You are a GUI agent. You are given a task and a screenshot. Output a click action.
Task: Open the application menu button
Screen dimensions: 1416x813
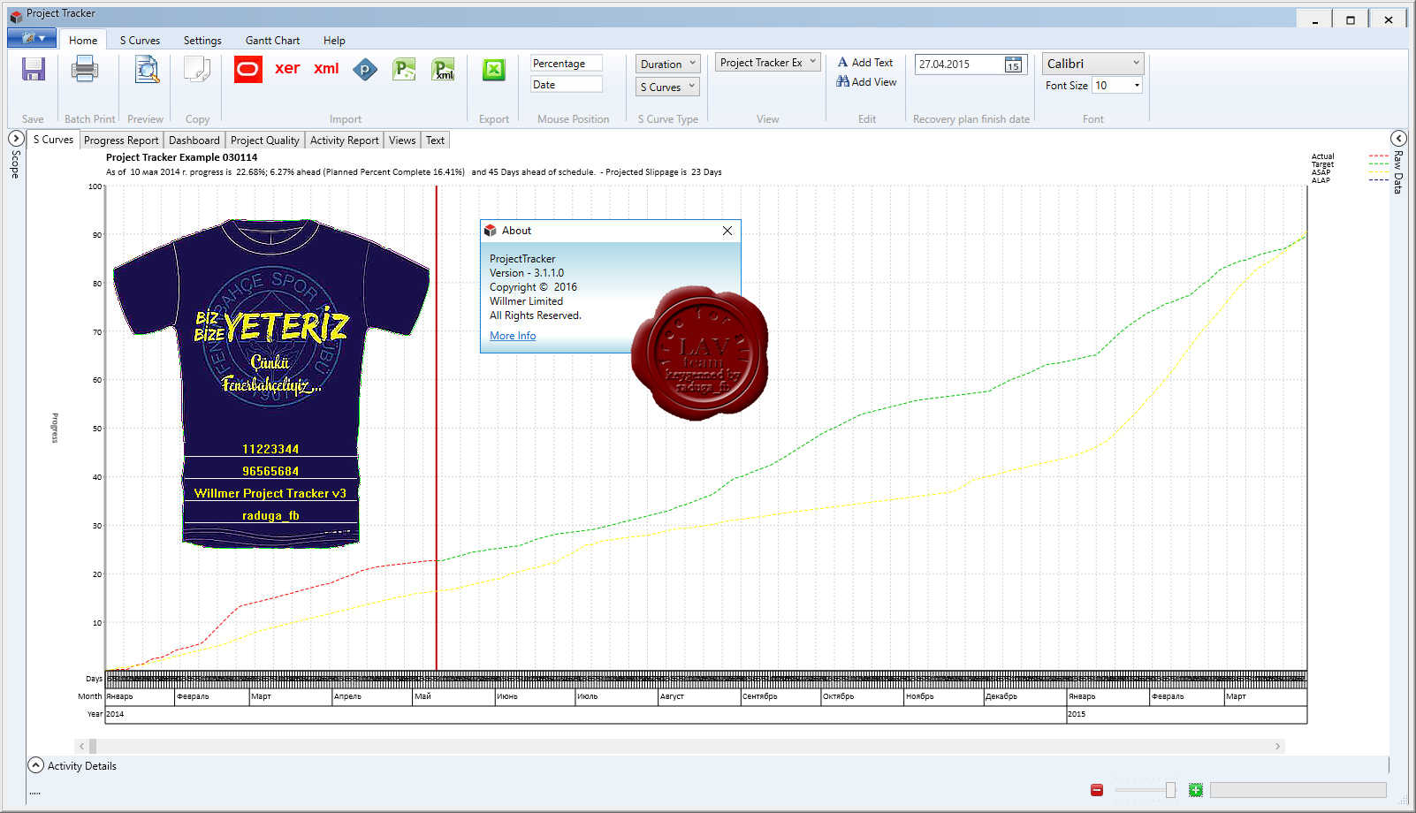click(32, 38)
